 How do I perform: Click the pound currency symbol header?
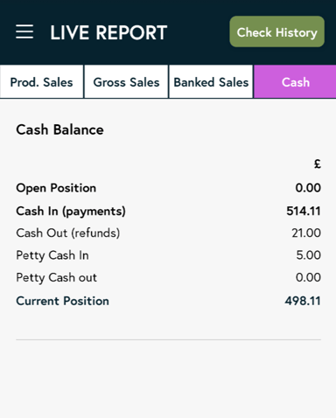pyautogui.click(x=318, y=164)
